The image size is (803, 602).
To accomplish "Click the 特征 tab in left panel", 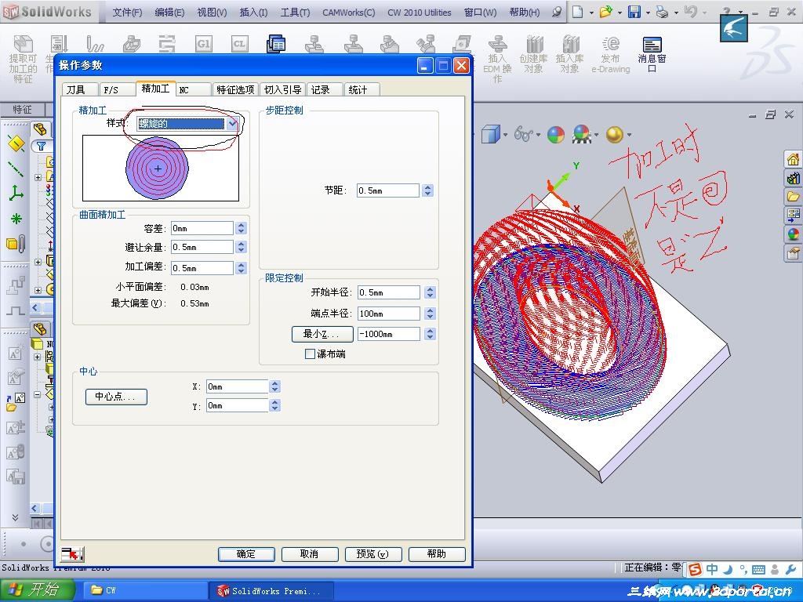I will coord(23,109).
